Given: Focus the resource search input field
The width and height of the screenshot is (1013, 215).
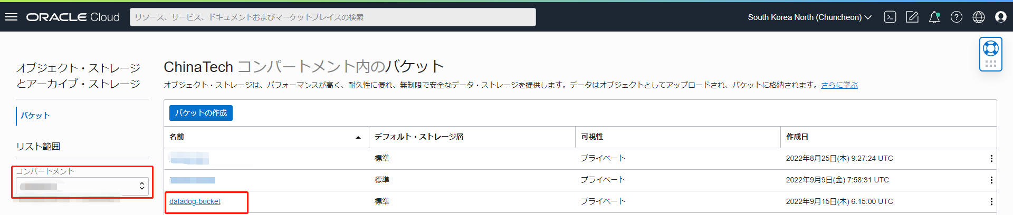Looking at the screenshot, I should [x=332, y=17].
